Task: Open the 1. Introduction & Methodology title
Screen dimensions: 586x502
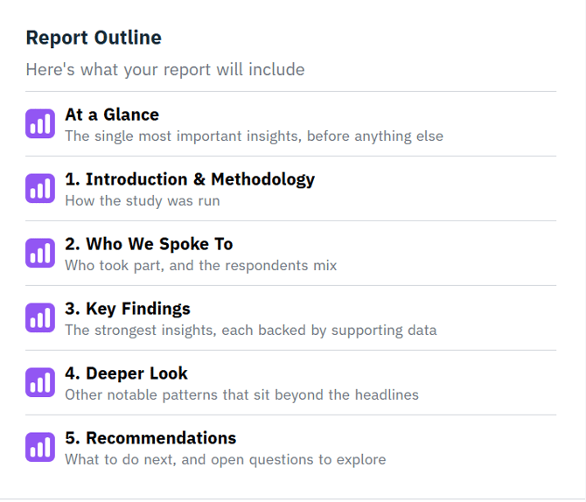Action: pos(190,180)
